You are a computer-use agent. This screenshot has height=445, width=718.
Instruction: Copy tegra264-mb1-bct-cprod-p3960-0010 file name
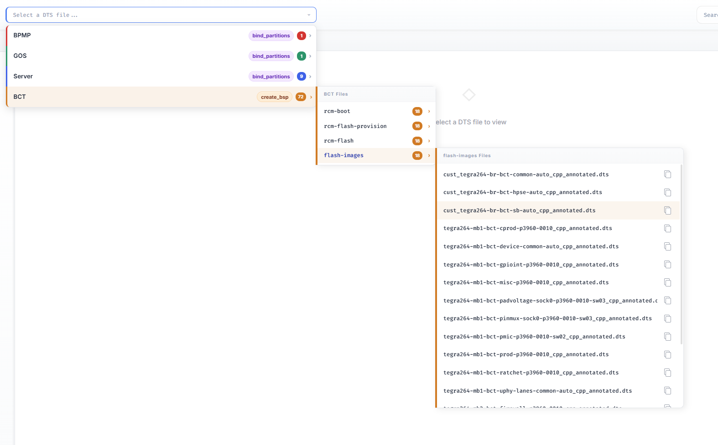click(x=667, y=228)
